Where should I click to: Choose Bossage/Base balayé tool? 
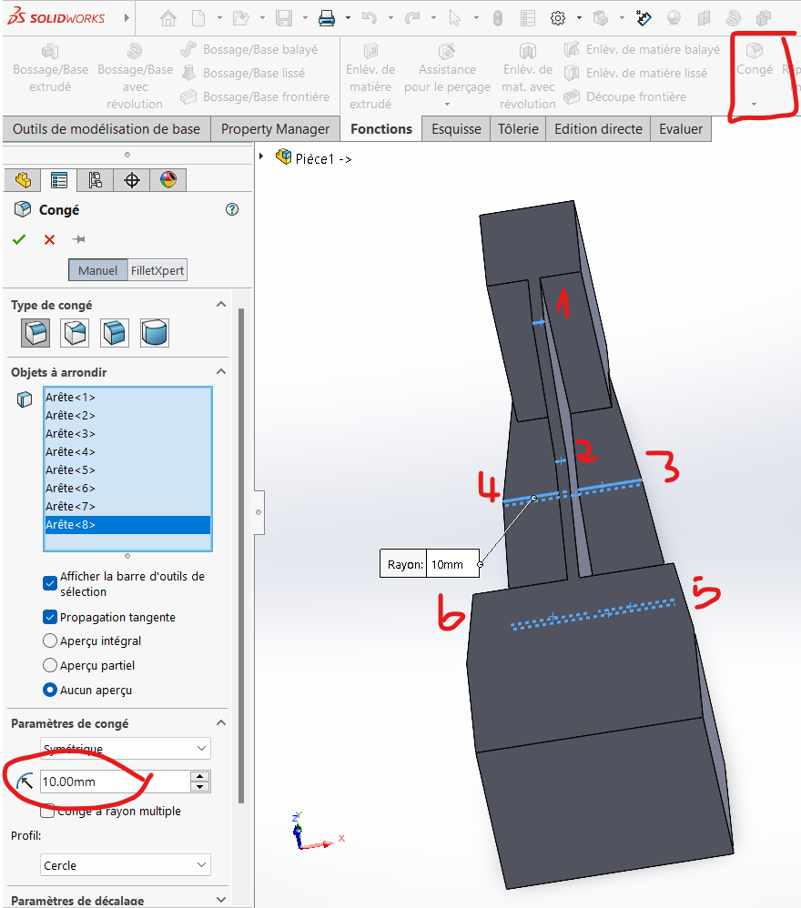pos(249,50)
